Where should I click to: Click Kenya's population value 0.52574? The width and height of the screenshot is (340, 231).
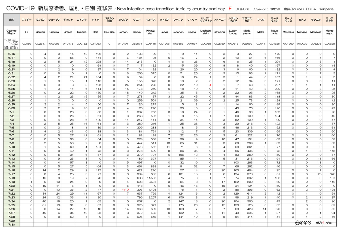137,44
